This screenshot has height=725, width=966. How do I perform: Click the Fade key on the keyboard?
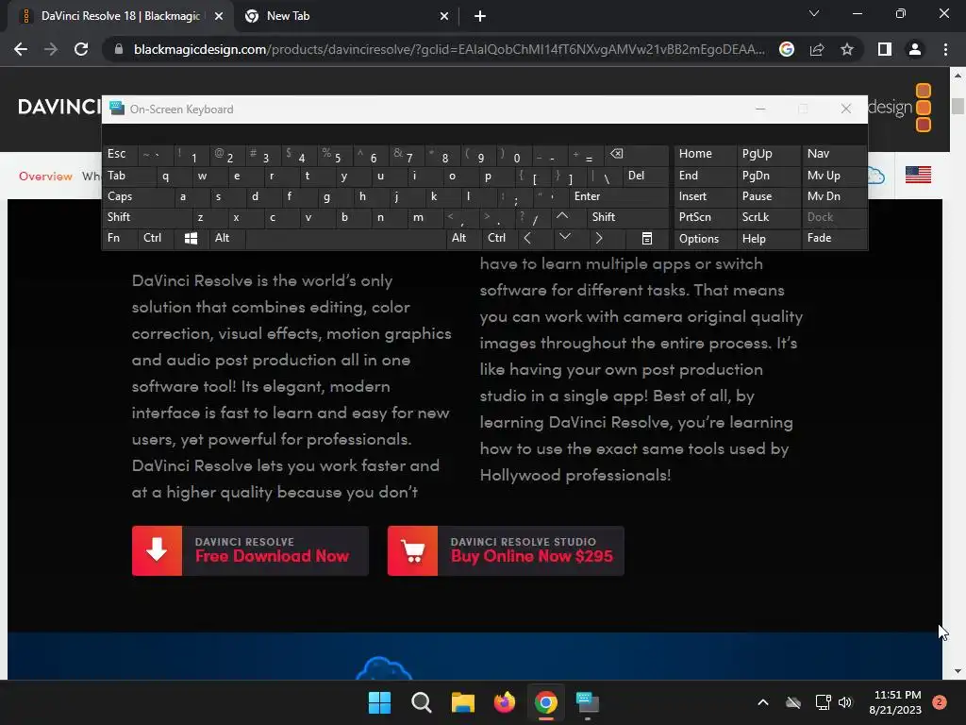coord(834,239)
